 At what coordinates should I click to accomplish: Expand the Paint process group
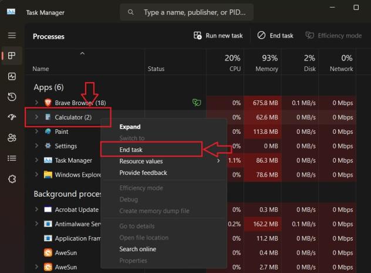click(36, 132)
